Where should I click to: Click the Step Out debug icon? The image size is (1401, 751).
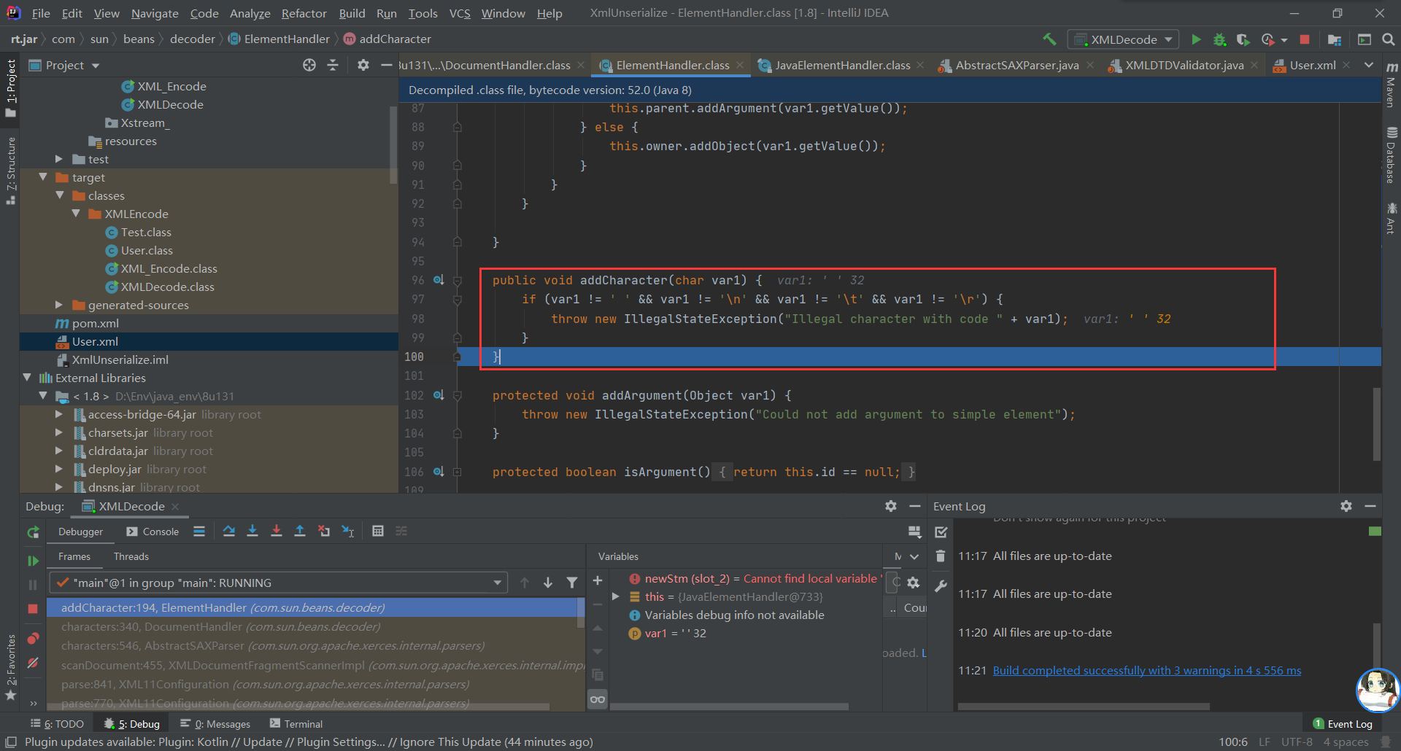(x=300, y=532)
